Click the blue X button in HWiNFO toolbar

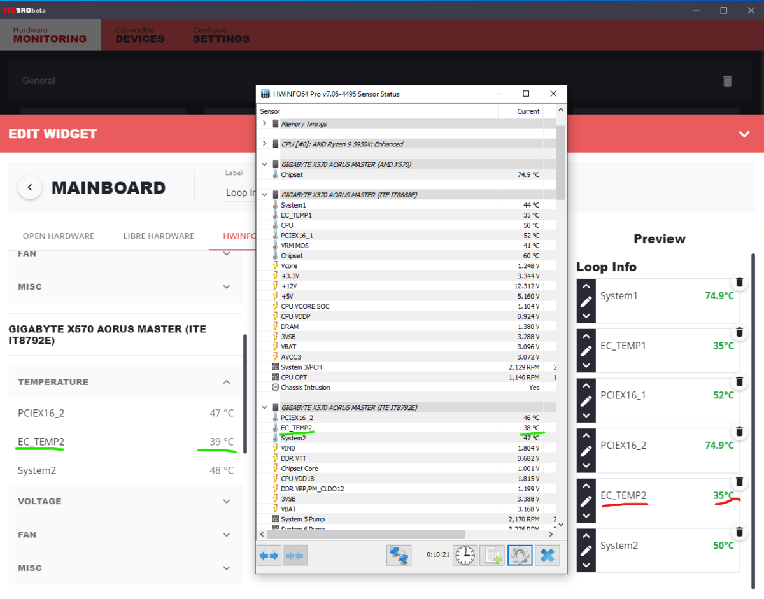click(548, 556)
